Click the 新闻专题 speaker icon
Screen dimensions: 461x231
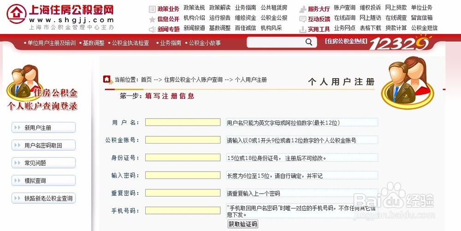point(152,29)
